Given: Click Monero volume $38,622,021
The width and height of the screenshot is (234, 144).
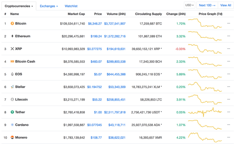Looking at the screenshot, I should pos(117,137).
